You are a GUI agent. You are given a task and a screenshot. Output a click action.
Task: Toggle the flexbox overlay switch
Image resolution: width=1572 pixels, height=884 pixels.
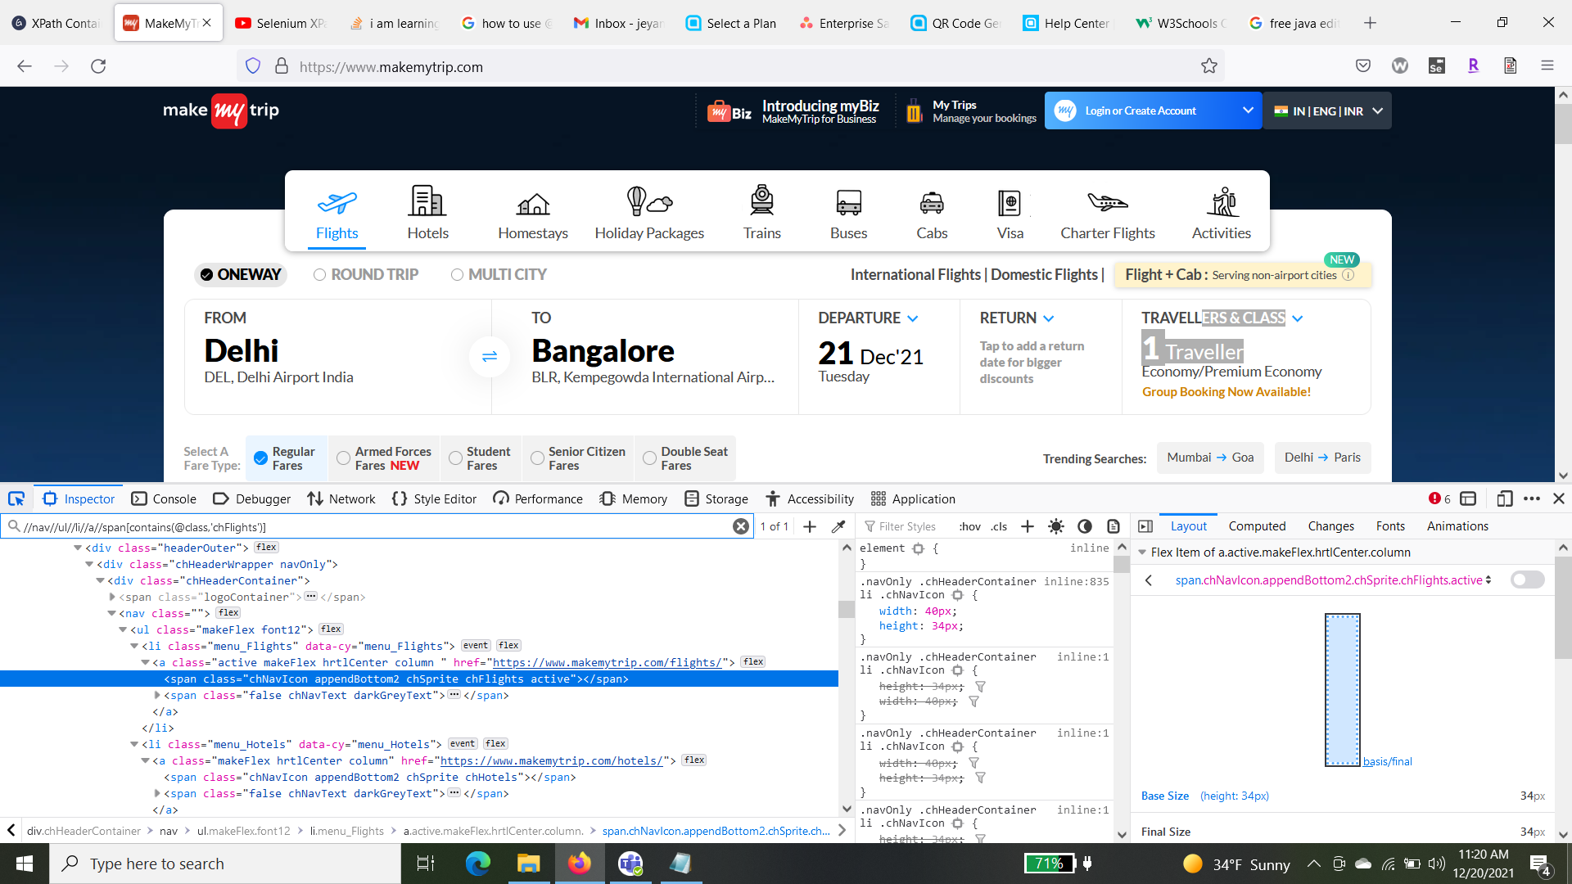1527,580
